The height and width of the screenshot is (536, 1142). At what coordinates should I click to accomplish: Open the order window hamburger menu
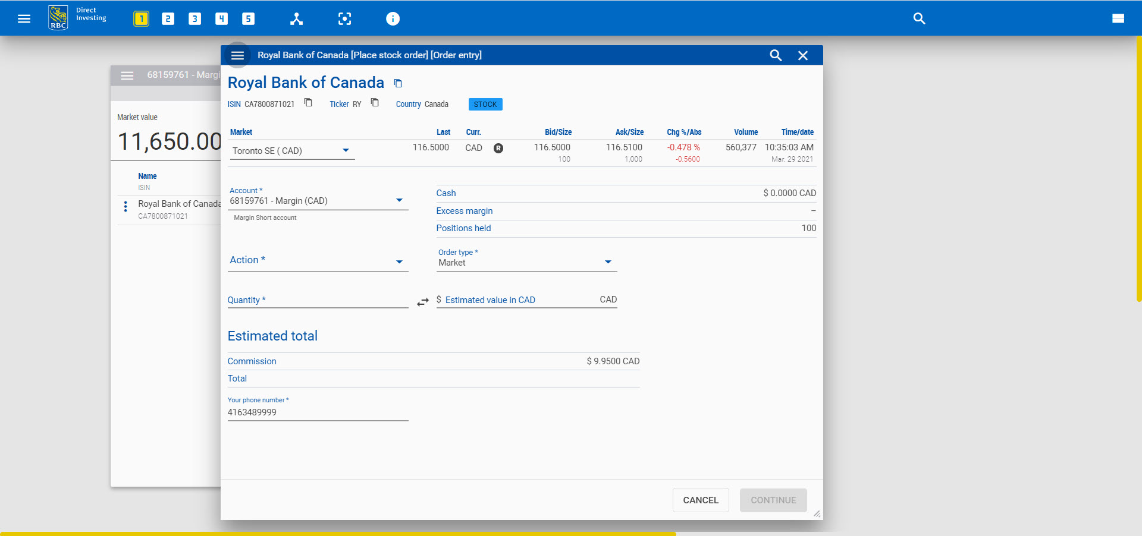click(x=237, y=55)
